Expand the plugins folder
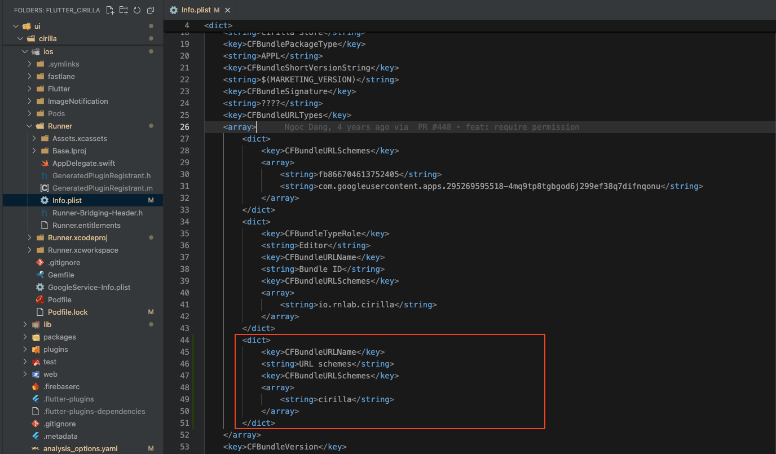 25,349
